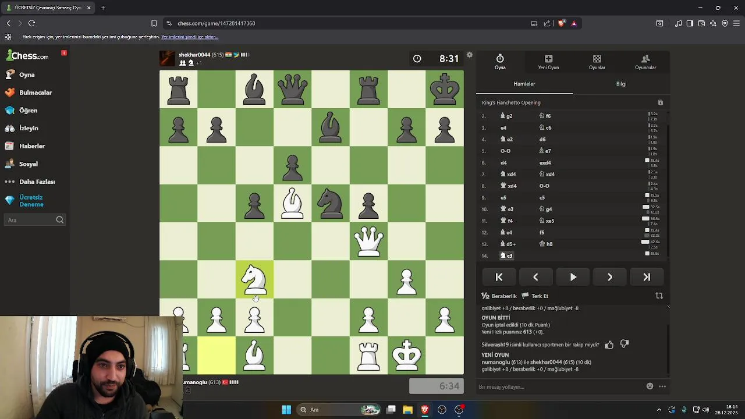Viewport: 745px width, 419px height.
Task: Select the Yeni Oyun tab
Action: coord(548,62)
